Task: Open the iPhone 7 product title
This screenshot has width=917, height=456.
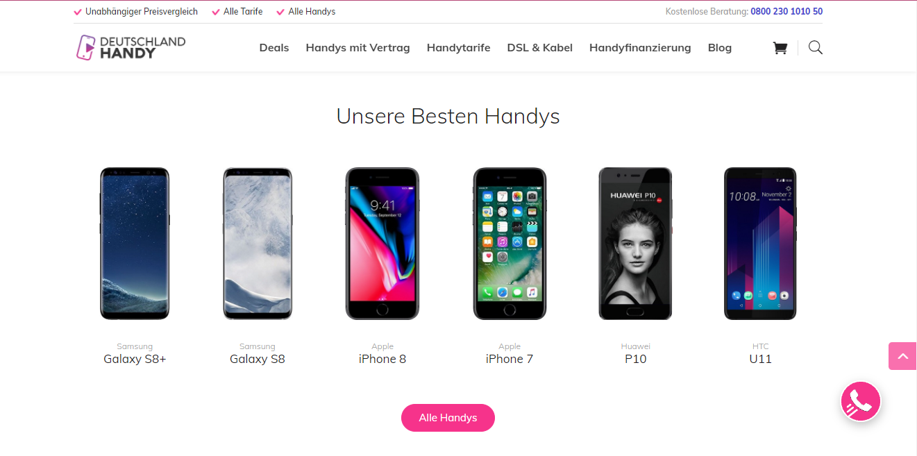Action: click(x=510, y=359)
